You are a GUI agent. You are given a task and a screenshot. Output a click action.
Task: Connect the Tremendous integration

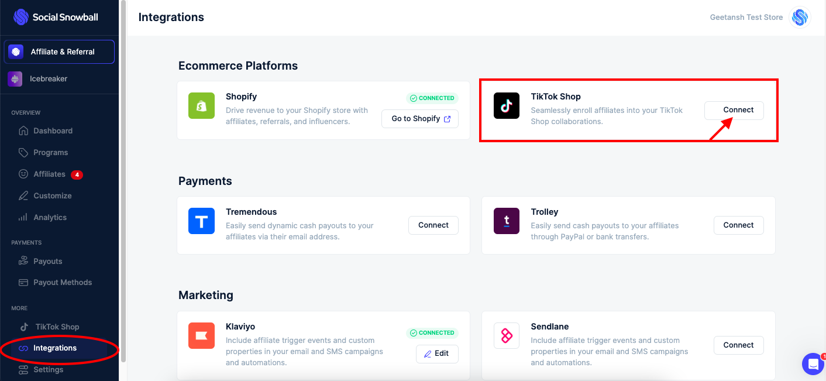click(433, 225)
